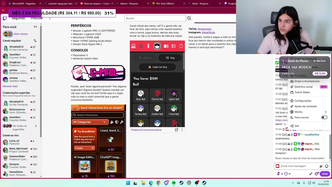Open the Golden Coin Shop
The height and width of the screenshot is (187, 332).
157,67
